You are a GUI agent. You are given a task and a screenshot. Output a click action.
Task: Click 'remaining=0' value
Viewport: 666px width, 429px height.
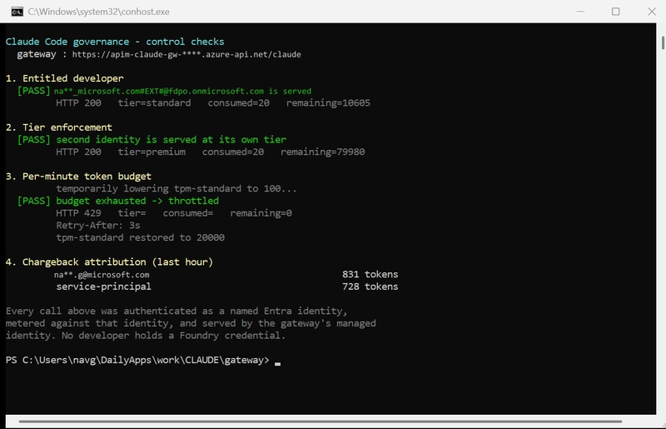point(261,213)
